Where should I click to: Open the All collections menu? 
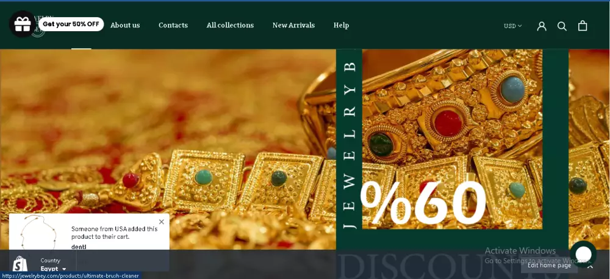(231, 25)
